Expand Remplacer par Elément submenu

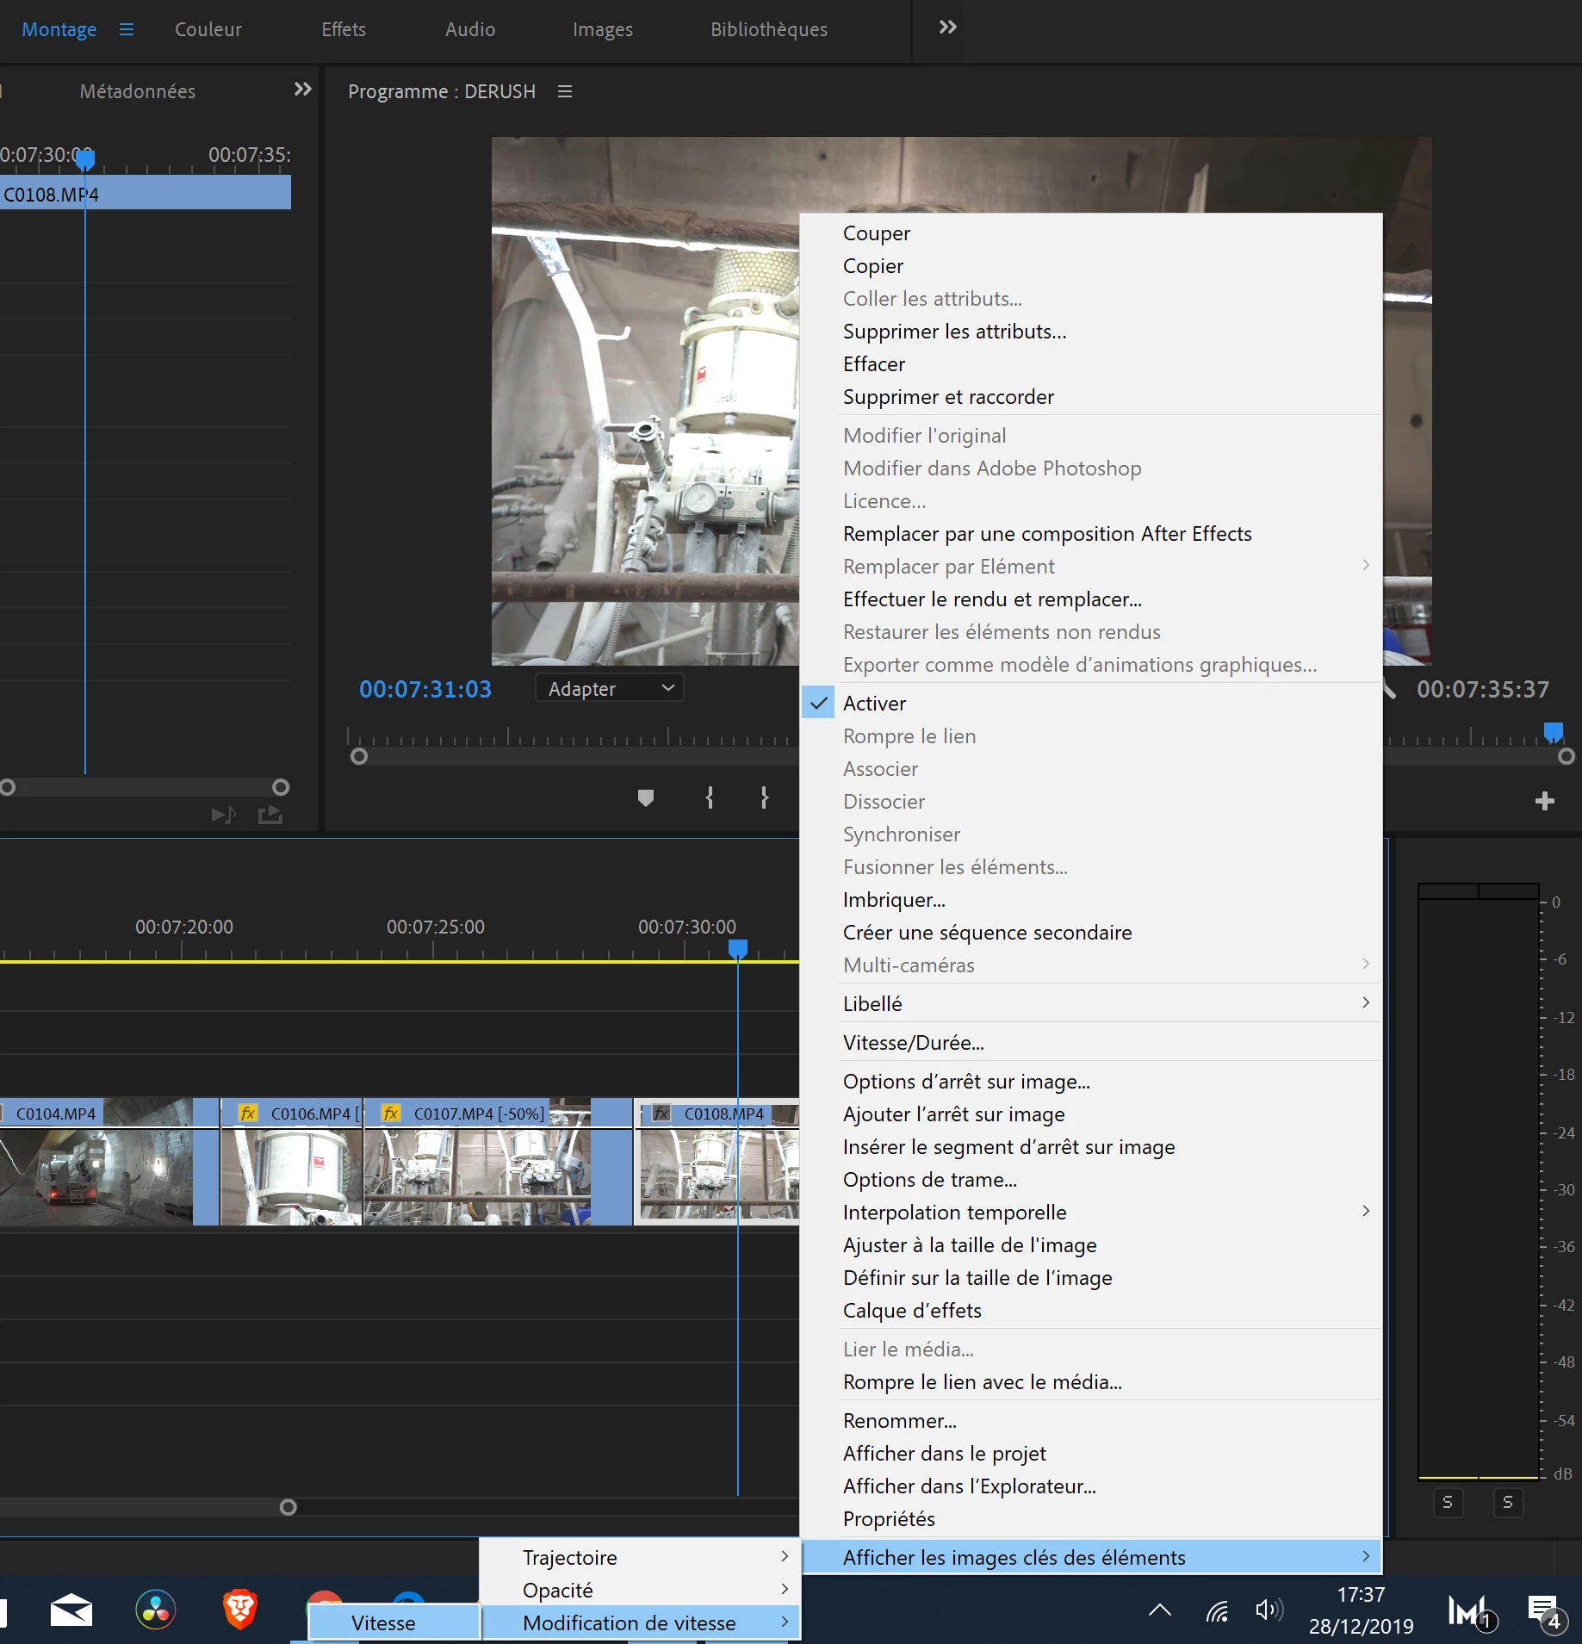coord(1091,567)
